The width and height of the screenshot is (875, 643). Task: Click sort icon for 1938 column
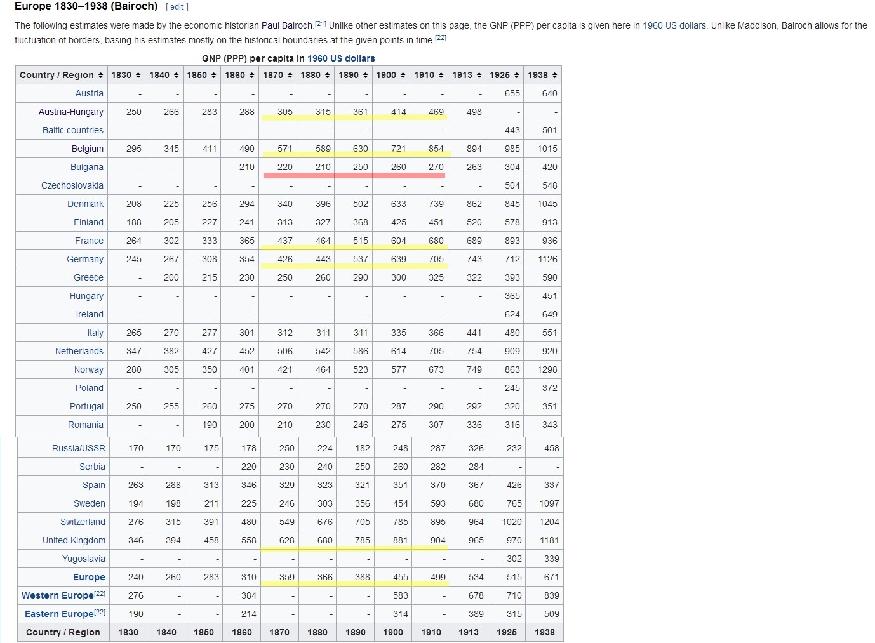pyautogui.click(x=554, y=75)
